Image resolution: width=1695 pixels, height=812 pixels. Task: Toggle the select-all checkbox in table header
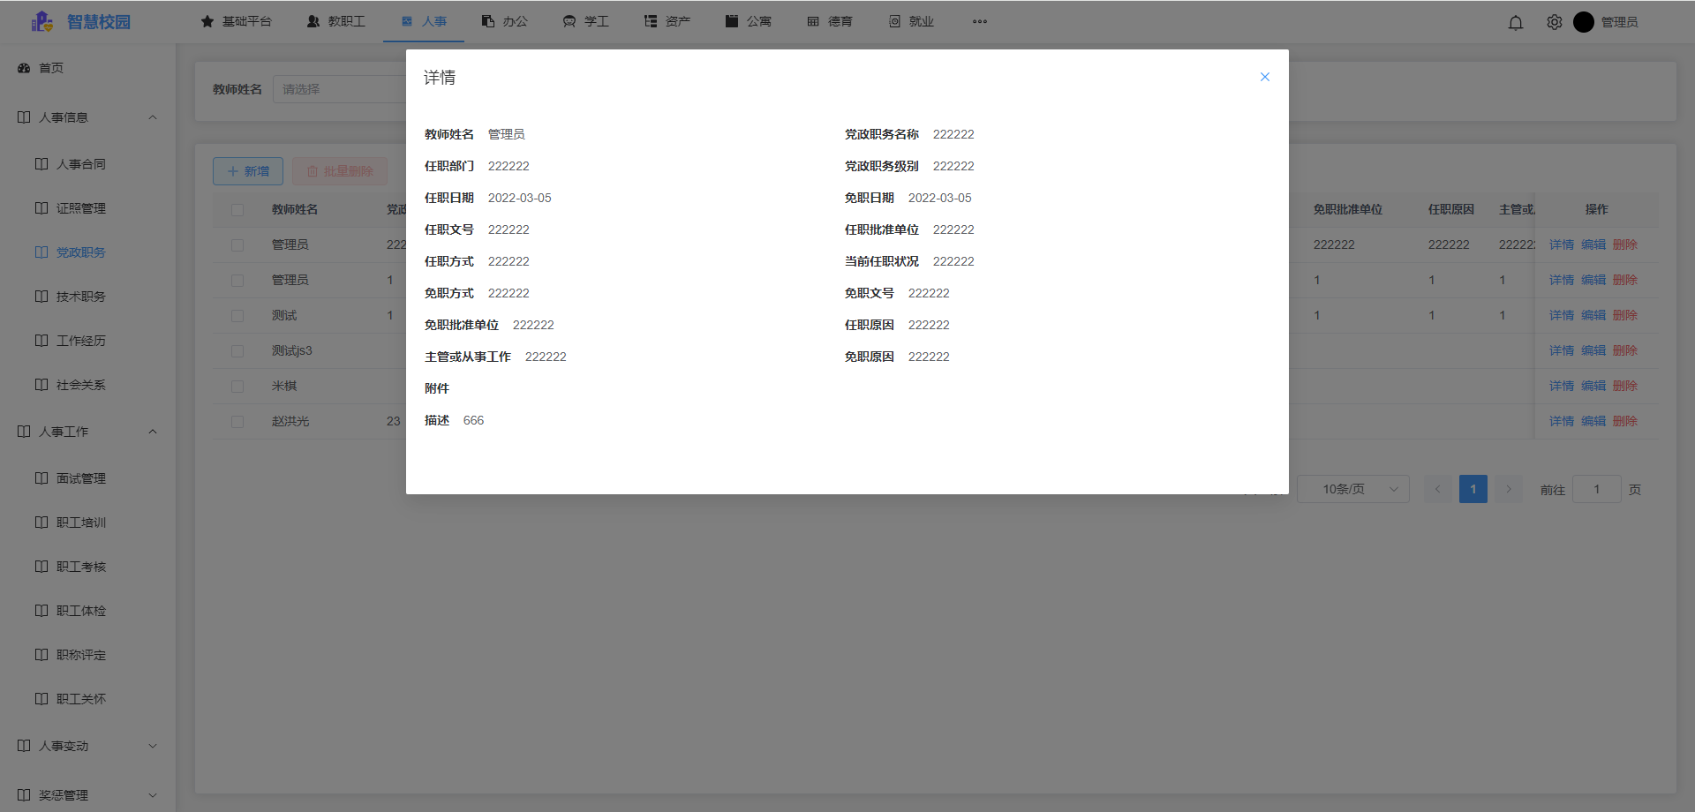point(237,209)
